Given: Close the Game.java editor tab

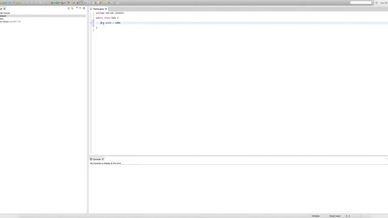Looking at the screenshot, I should [x=106, y=9].
